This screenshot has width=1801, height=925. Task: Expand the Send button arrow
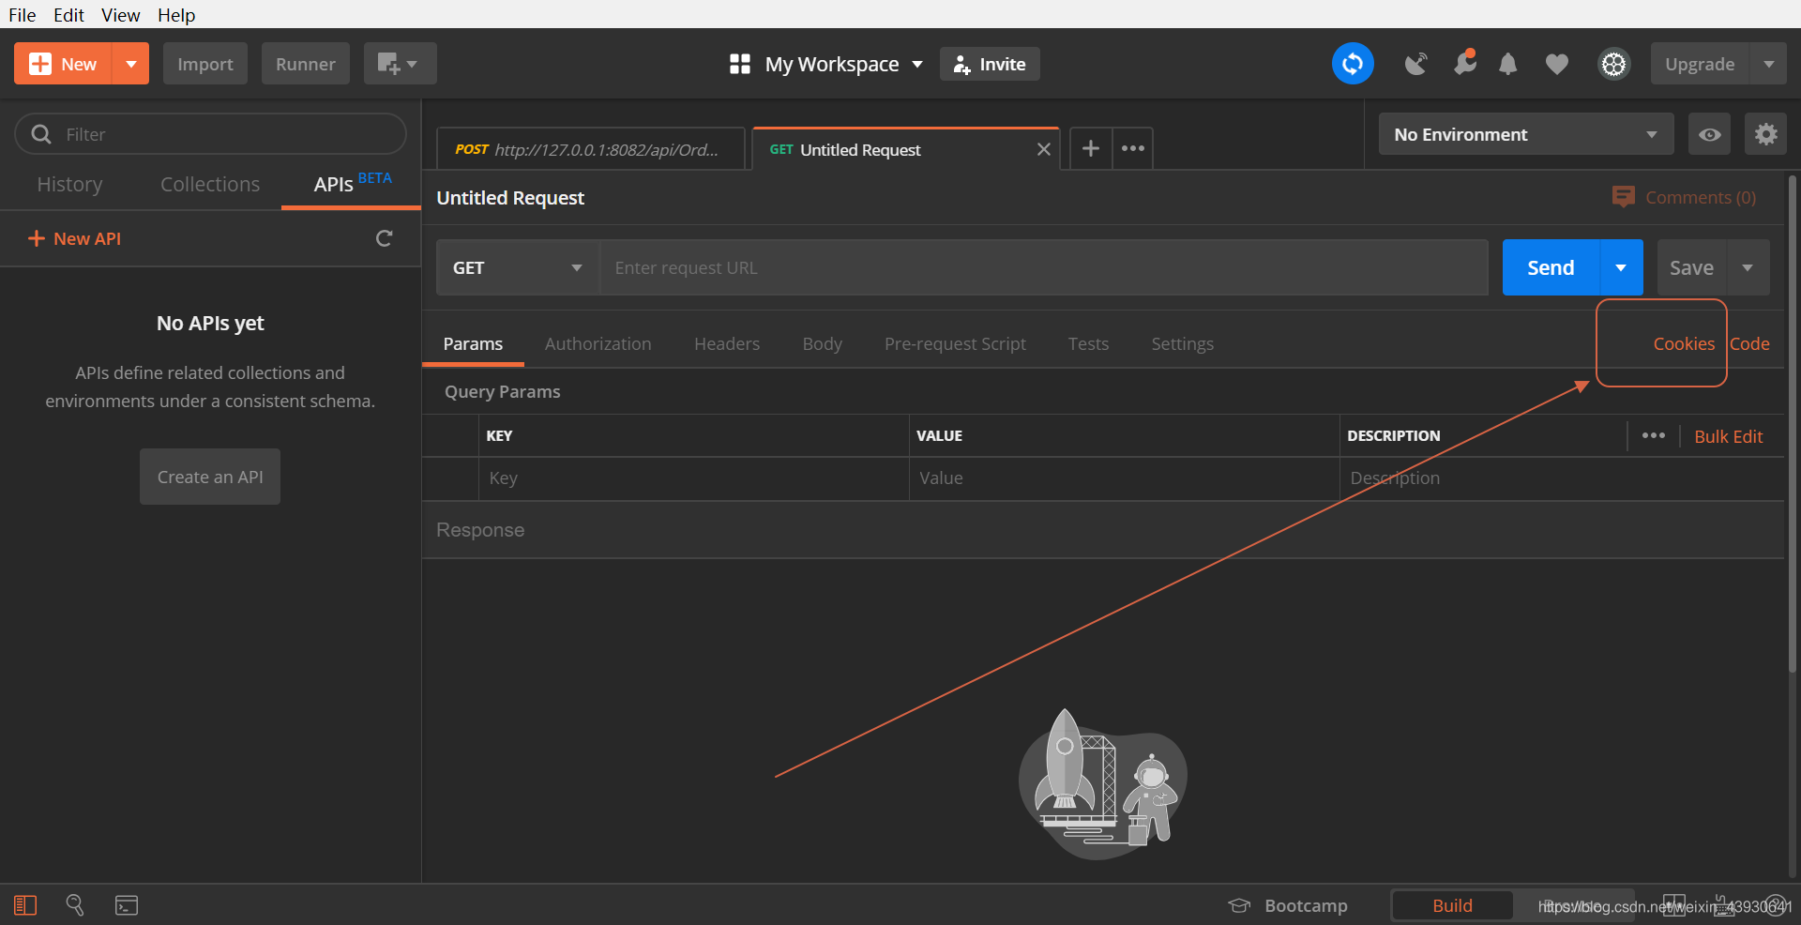(x=1620, y=268)
